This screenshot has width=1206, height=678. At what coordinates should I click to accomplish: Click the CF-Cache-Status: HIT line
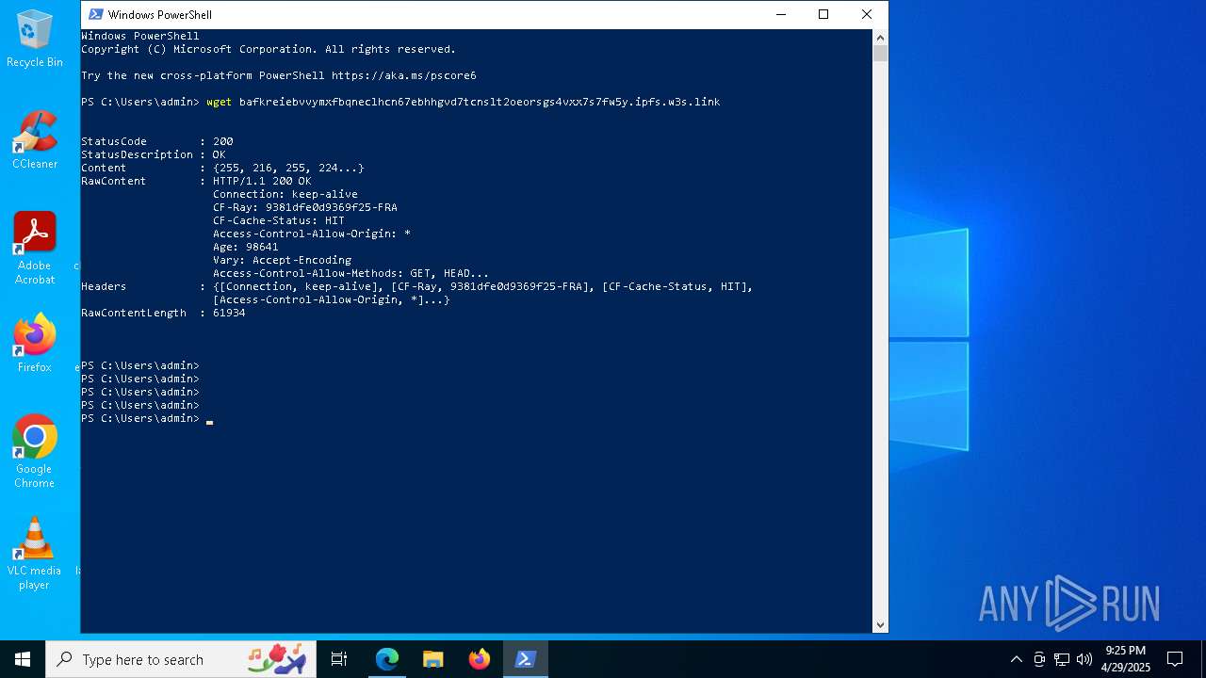tap(279, 220)
